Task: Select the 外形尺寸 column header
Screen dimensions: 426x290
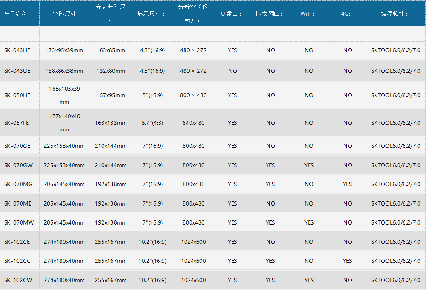Action: [x=64, y=14]
